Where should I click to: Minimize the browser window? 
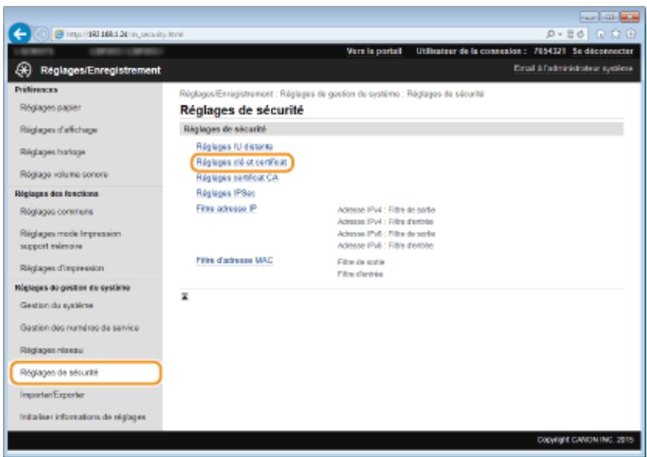click(589, 17)
